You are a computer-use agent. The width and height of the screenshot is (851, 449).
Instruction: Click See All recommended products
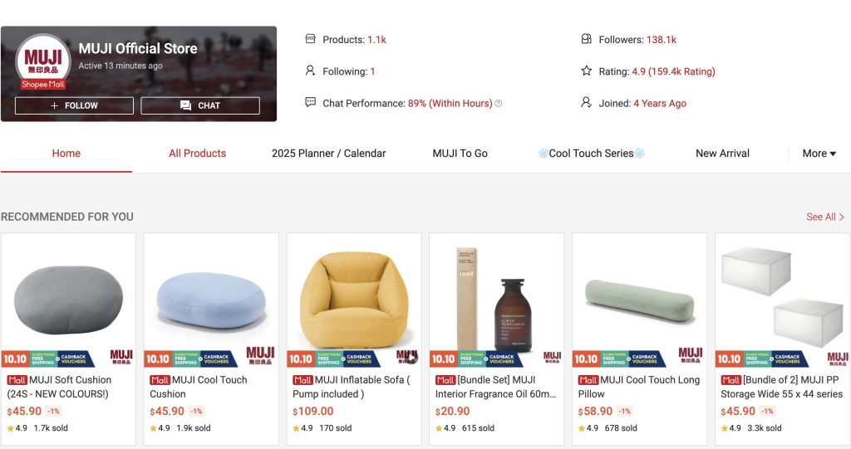pyautogui.click(x=824, y=217)
